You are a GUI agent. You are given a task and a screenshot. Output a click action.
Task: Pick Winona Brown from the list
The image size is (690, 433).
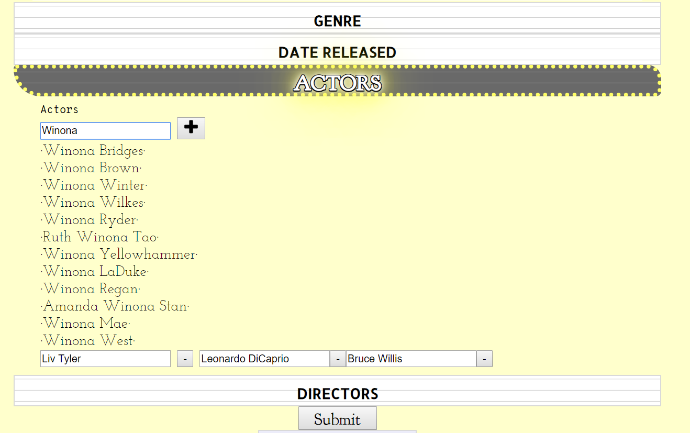(x=91, y=168)
